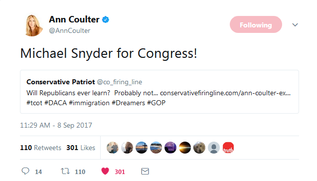Viewport: 317px width, 181px height.
Task: Open the 110 Retweets list
Action: 41,148
